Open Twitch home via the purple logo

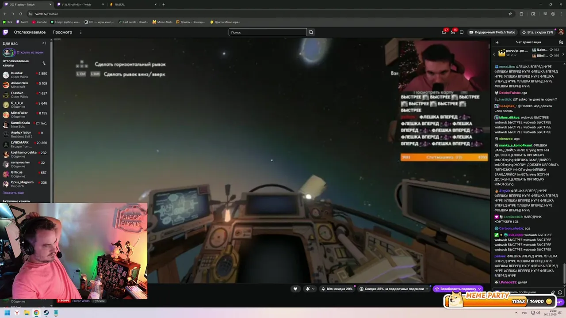point(5,32)
